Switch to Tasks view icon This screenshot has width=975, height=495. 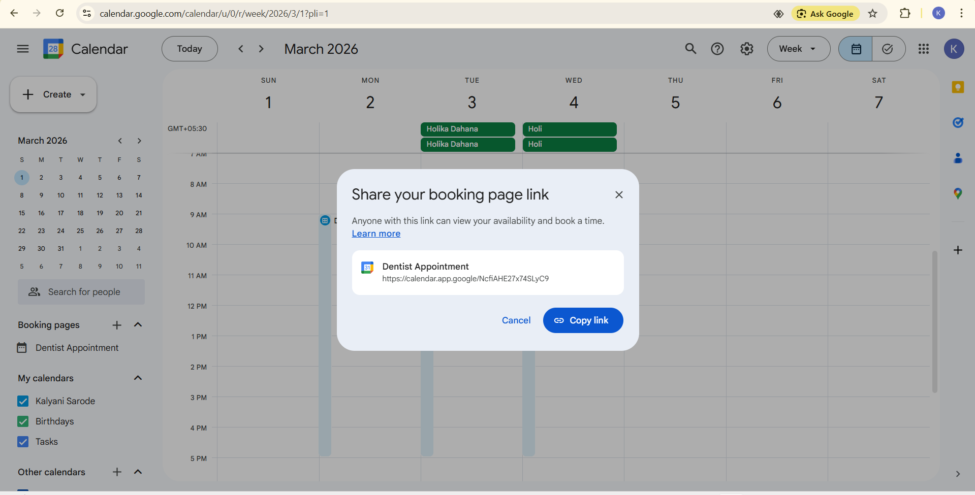[x=888, y=49]
